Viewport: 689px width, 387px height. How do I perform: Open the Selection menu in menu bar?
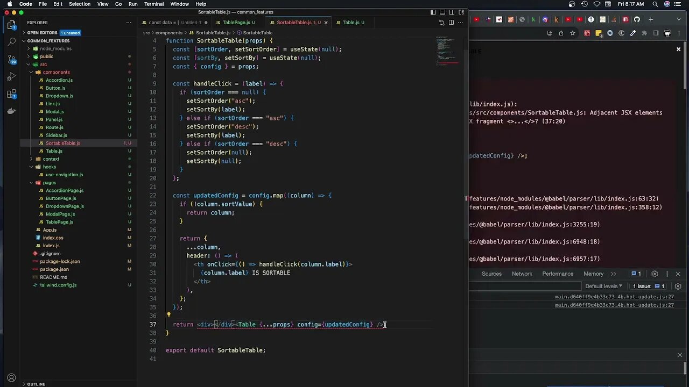[x=79, y=4]
